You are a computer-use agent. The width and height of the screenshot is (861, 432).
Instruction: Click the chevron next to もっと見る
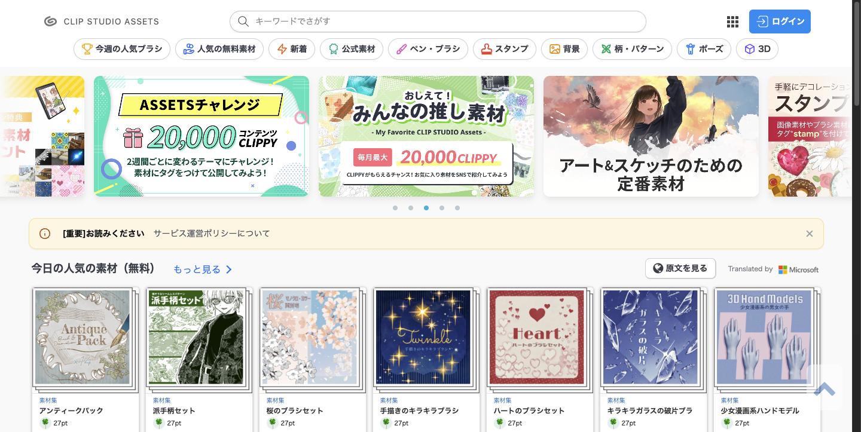[229, 269]
